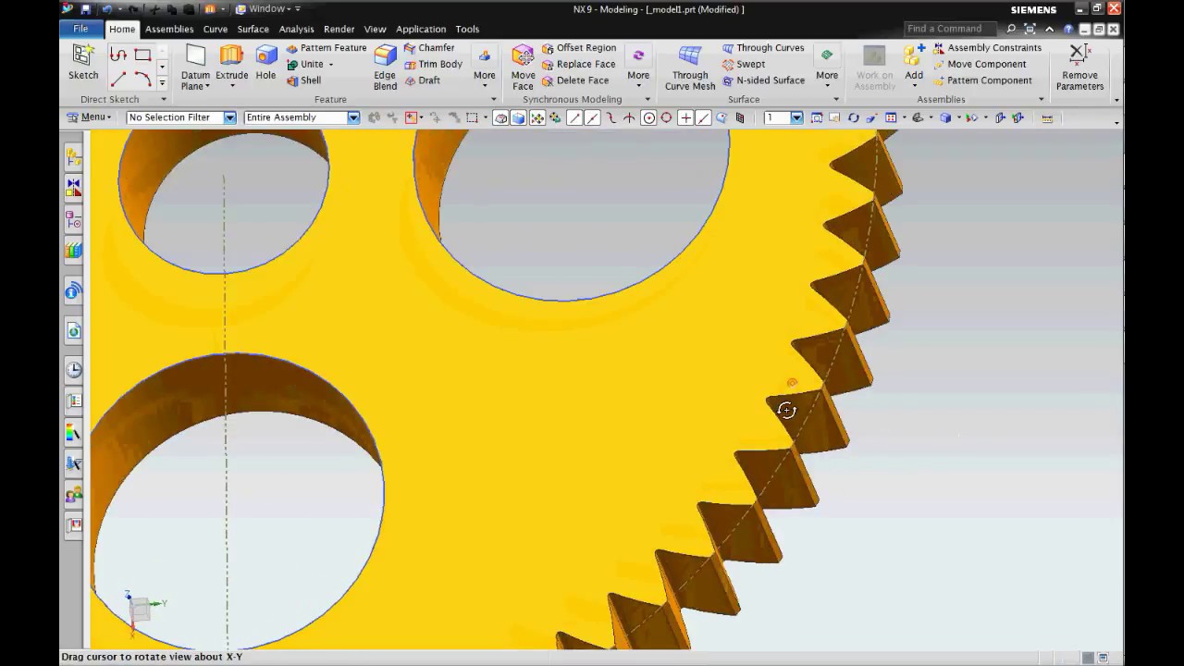Viewport: 1184px width, 666px height.
Task: Switch to the Render ribbon tab
Action: click(x=339, y=29)
